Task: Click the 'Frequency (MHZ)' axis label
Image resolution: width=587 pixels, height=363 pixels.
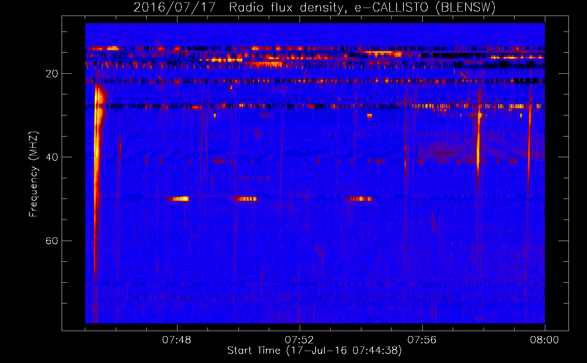Action: [x=33, y=174]
